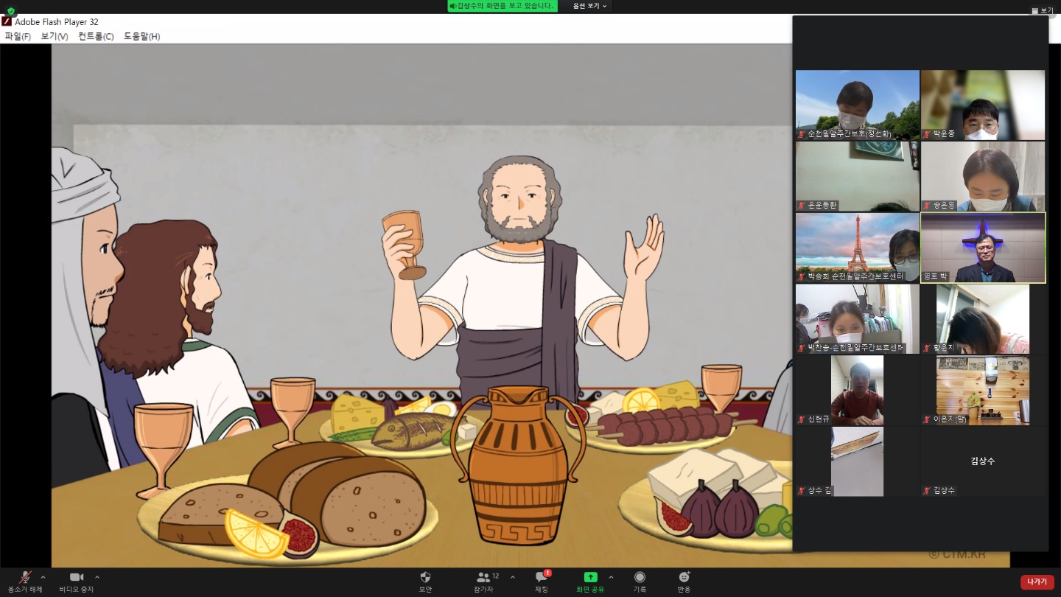Click muted mic icon on 황은지 tile

(x=927, y=348)
